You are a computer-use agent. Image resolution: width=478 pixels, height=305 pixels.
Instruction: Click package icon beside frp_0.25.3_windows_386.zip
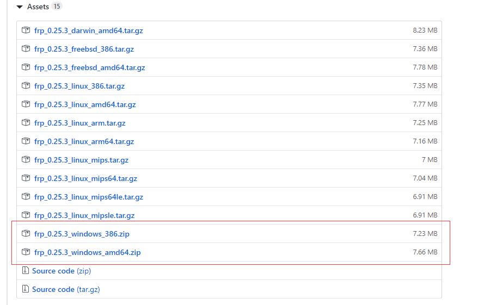(x=26, y=234)
